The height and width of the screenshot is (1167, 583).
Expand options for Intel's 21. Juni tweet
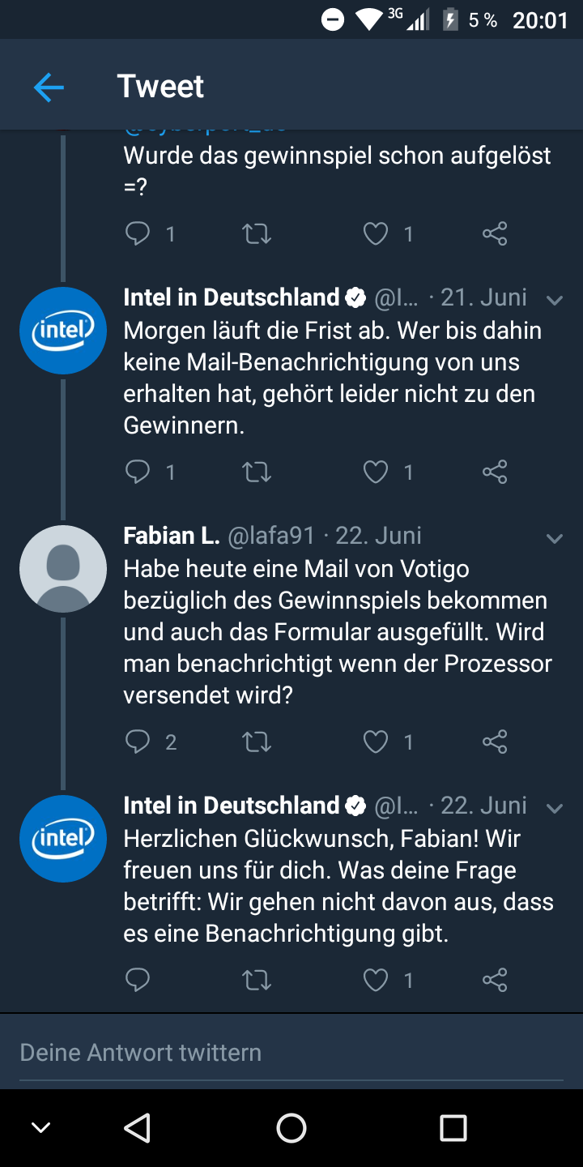pyautogui.click(x=555, y=301)
